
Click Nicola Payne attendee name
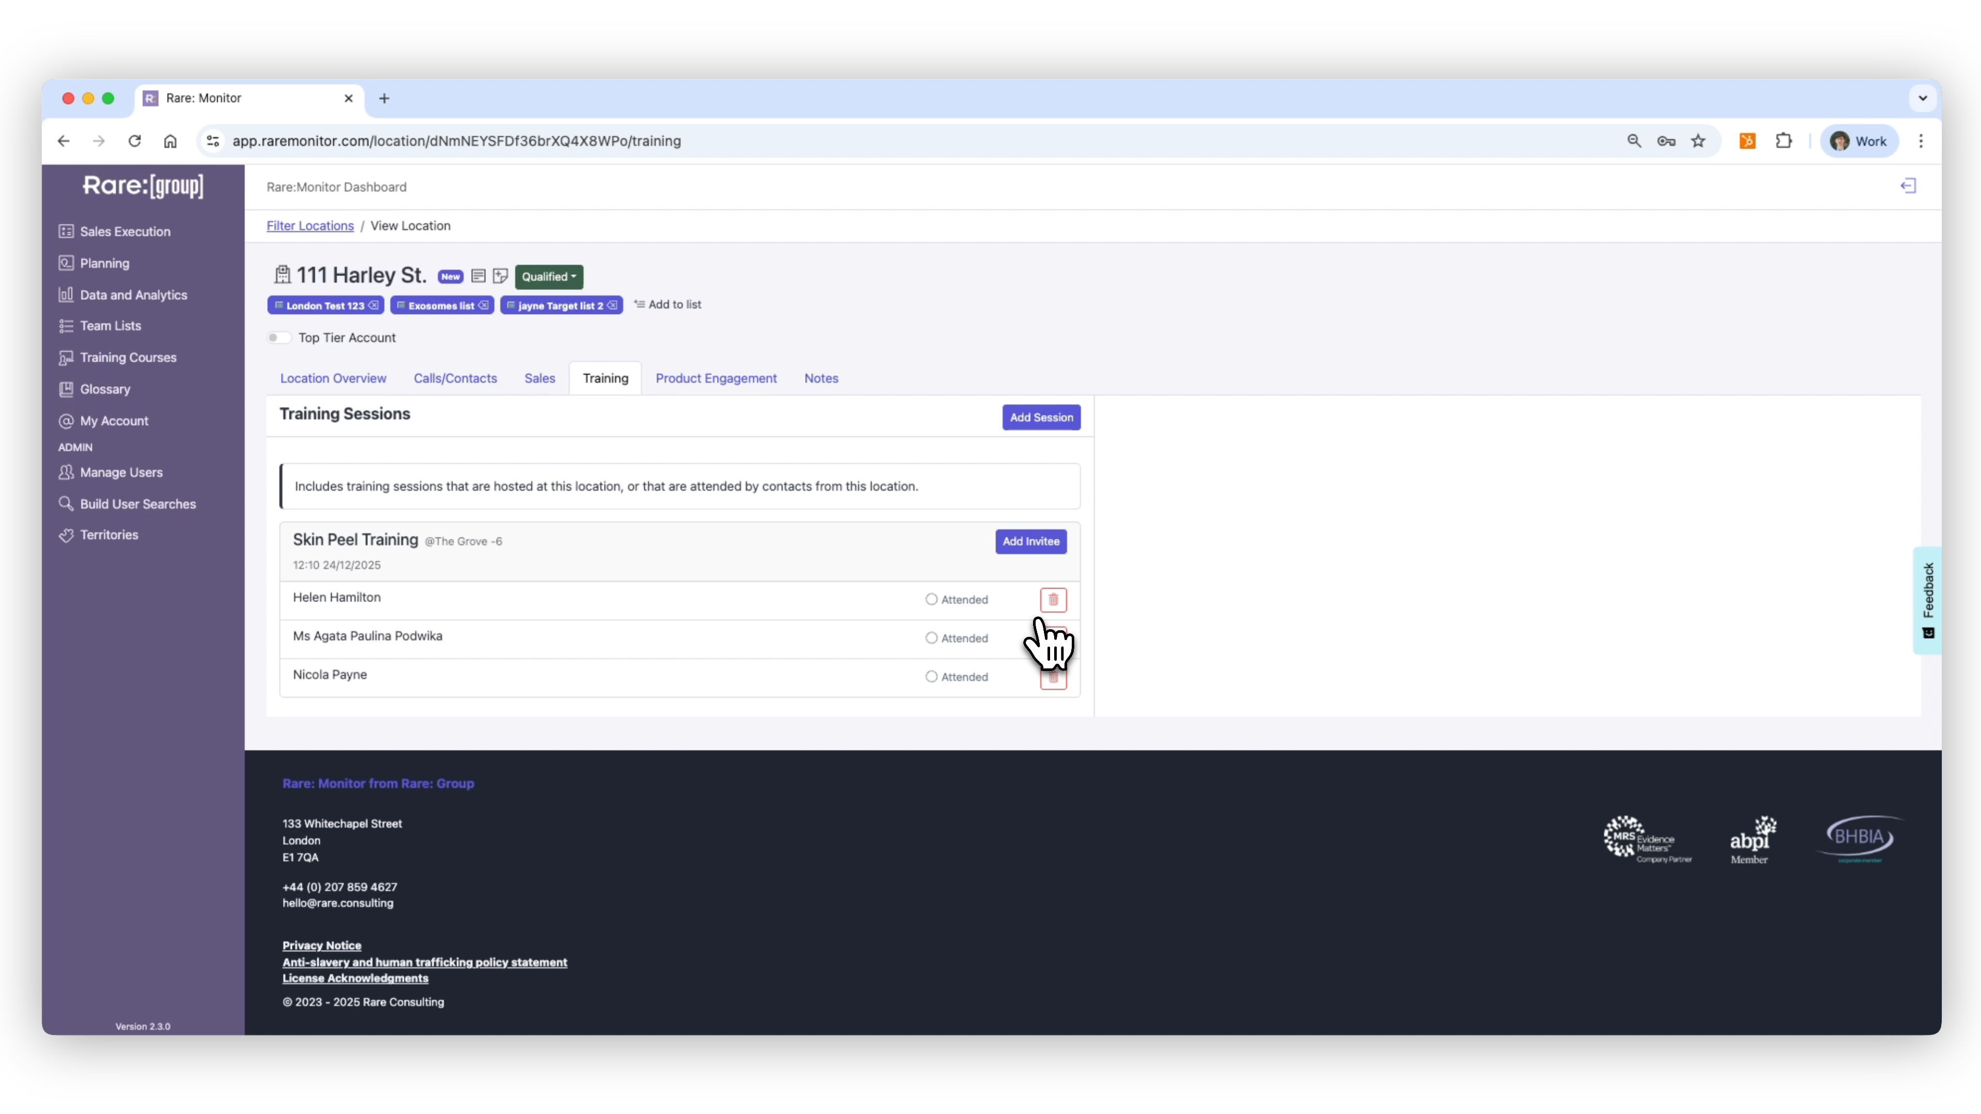tap(330, 675)
